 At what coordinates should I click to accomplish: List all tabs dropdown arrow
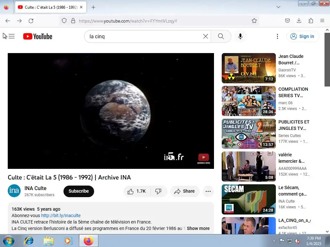click(278, 7)
